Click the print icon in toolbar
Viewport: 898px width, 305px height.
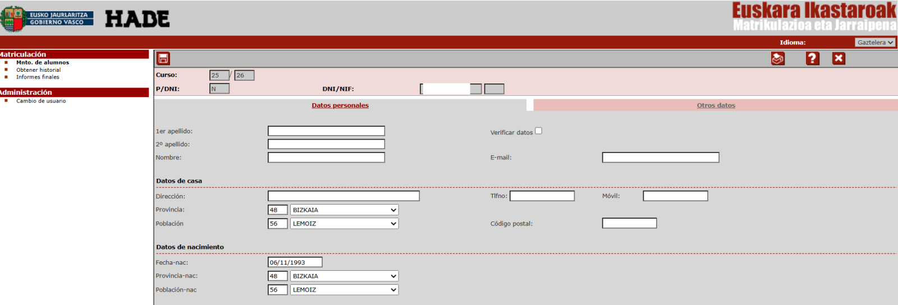(777, 58)
